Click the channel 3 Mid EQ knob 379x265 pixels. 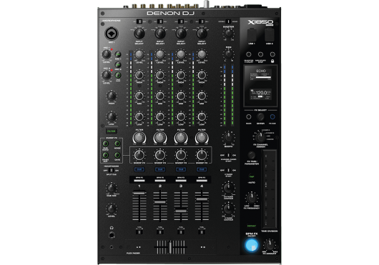[181, 96]
